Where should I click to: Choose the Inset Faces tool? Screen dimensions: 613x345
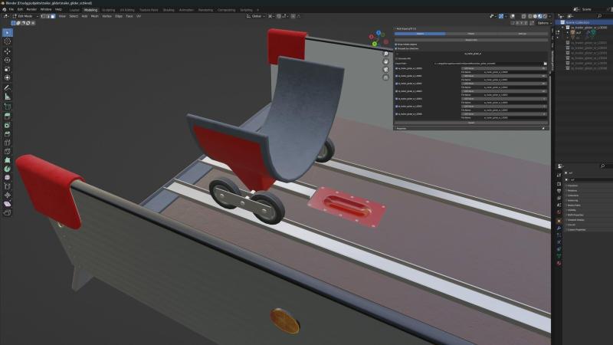[8, 125]
